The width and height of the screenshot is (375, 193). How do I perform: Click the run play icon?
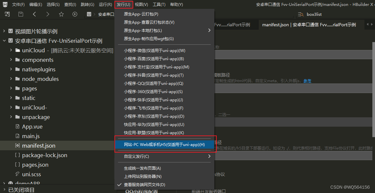(x=75, y=14)
